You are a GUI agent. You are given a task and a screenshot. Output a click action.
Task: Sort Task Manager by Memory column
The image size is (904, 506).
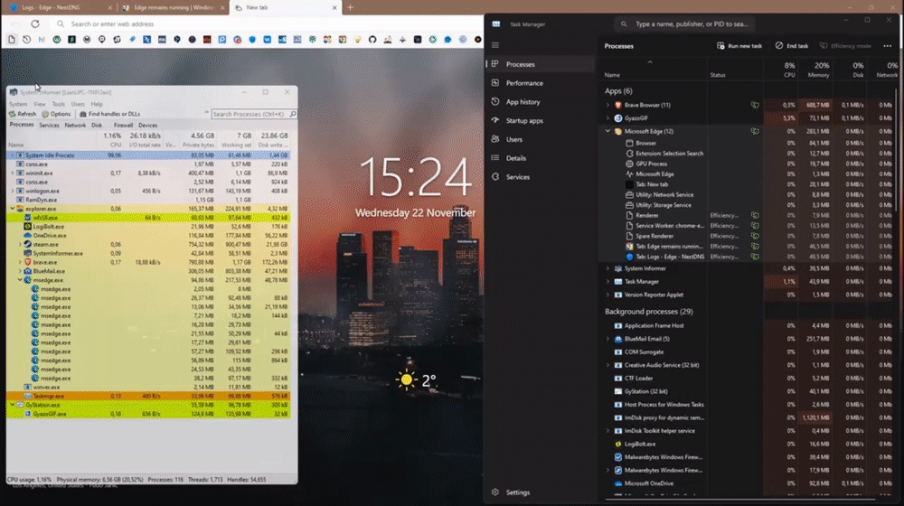coord(815,70)
